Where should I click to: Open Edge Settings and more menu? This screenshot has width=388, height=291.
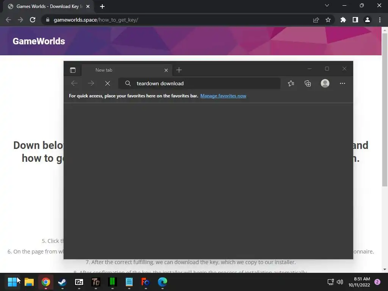(x=343, y=83)
